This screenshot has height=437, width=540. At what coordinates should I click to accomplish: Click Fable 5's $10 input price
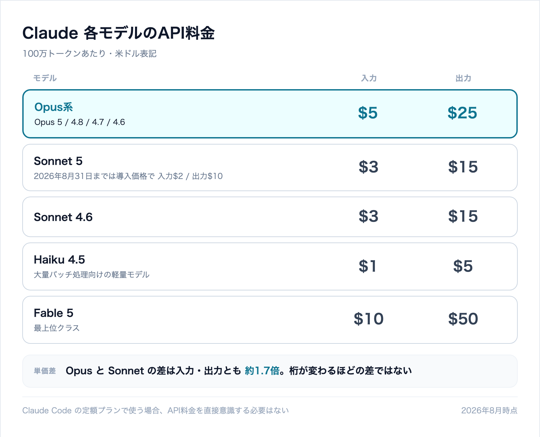pyautogui.click(x=369, y=319)
